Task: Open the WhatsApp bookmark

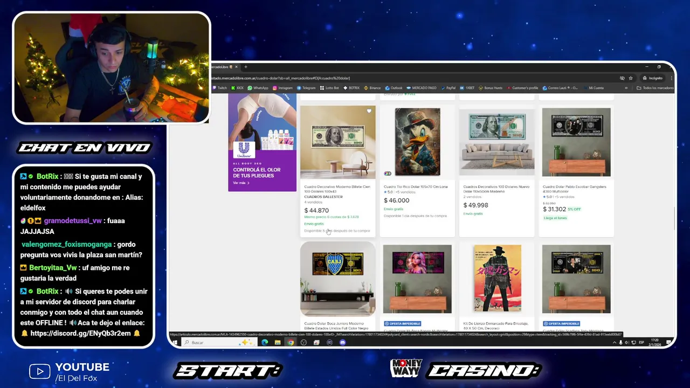Action: 258,88
